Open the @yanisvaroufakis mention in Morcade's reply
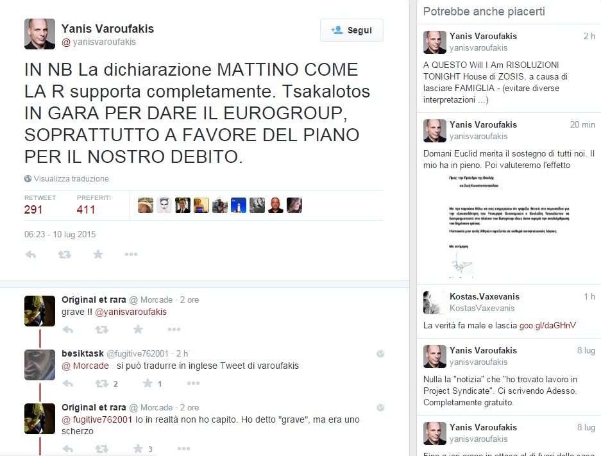 pyautogui.click(x=130, y=312)
